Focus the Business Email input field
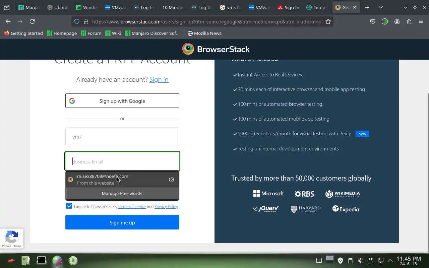 click(122, 161)
